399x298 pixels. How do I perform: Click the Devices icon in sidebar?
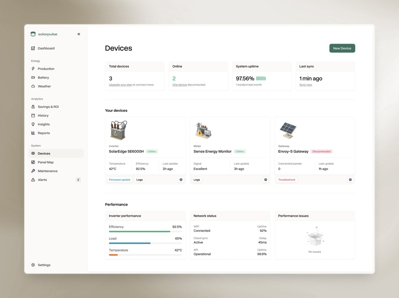click(33, 153)
